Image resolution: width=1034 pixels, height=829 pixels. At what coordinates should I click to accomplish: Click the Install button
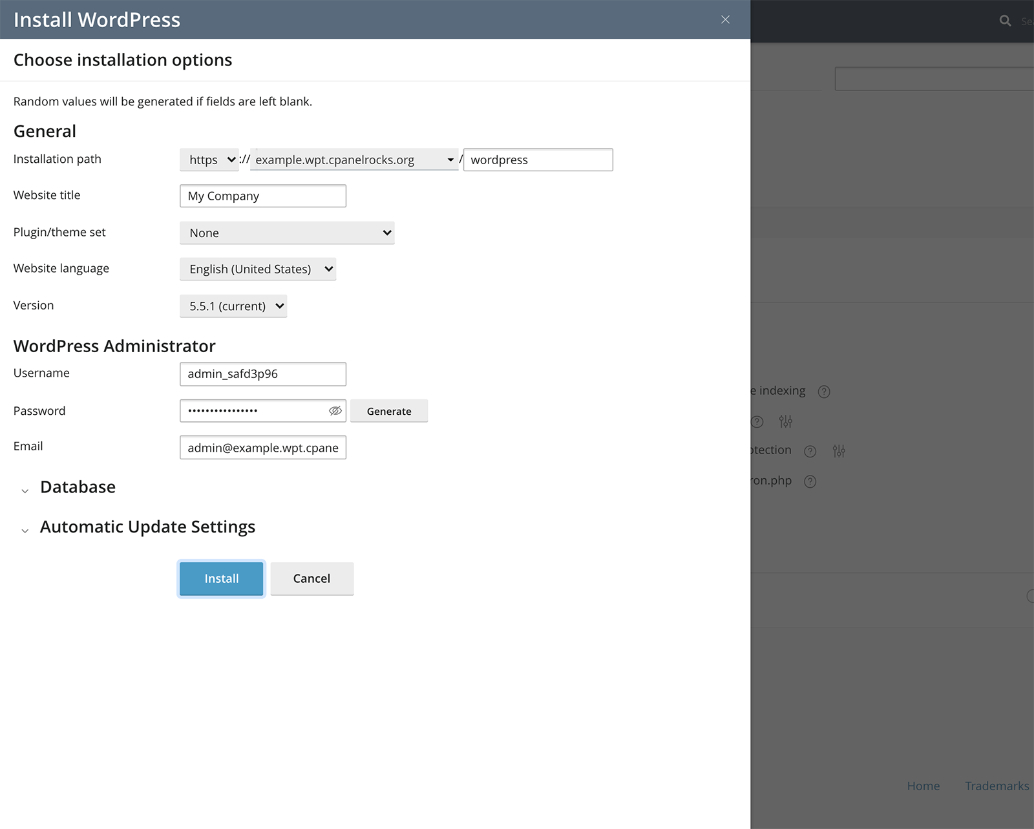(x=221, y=578)
